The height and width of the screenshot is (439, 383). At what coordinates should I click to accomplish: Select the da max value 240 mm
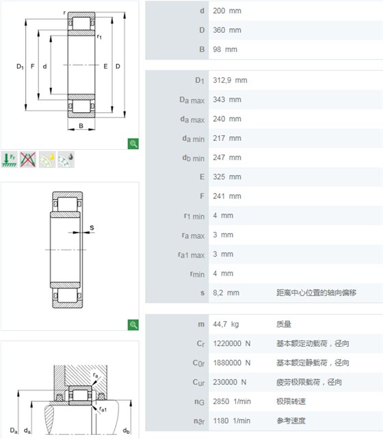(227, 119)
